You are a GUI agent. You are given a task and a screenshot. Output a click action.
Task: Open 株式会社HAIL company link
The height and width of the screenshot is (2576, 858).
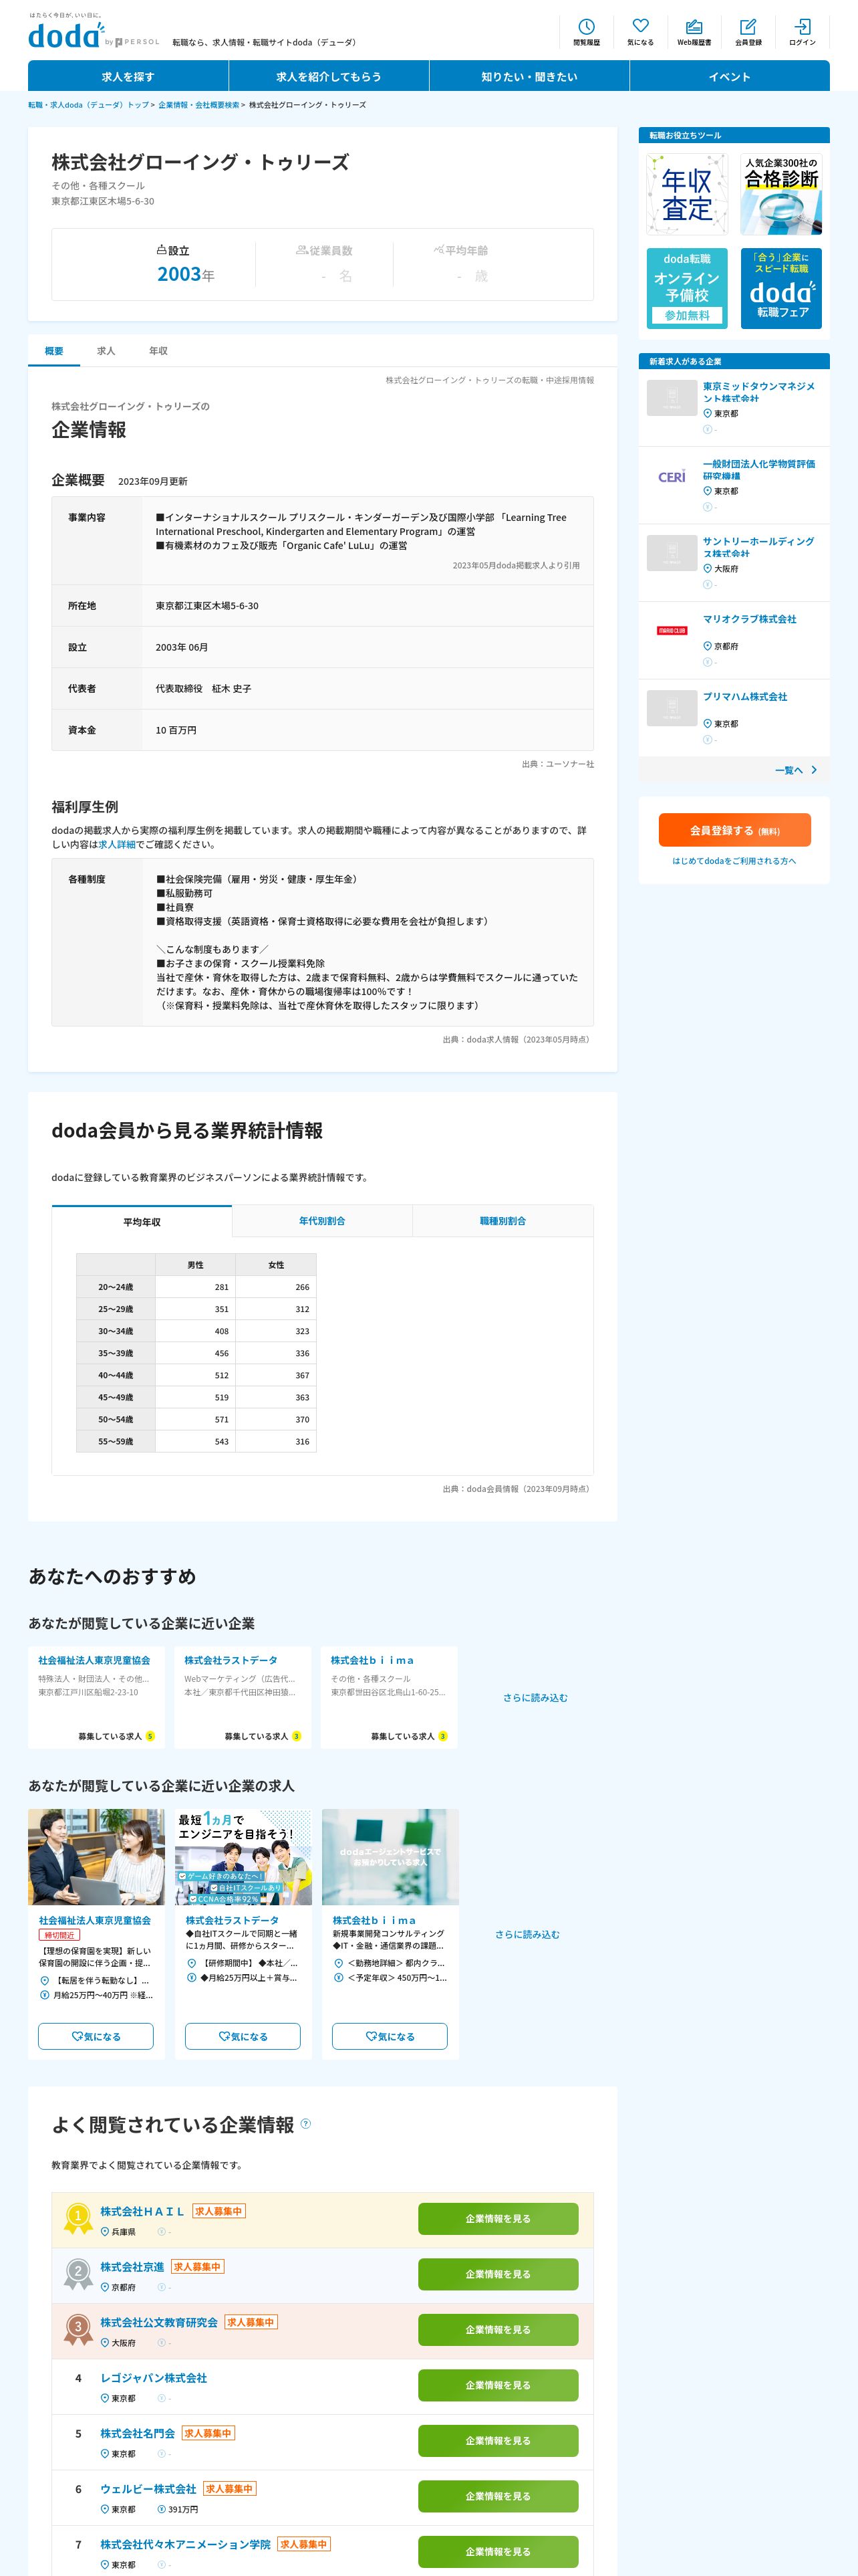[143, 2211]
